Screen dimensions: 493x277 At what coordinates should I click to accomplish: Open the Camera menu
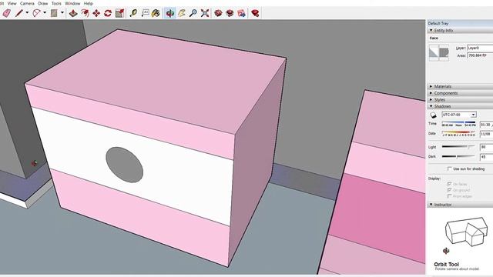27,3
